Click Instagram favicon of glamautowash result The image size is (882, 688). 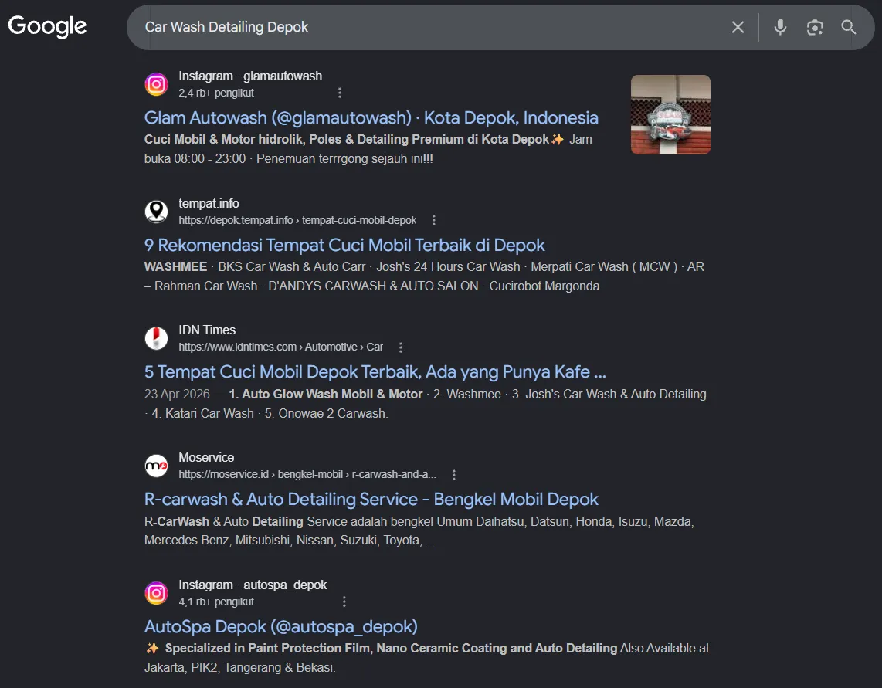pyautogui.click(x=156, y=84)
